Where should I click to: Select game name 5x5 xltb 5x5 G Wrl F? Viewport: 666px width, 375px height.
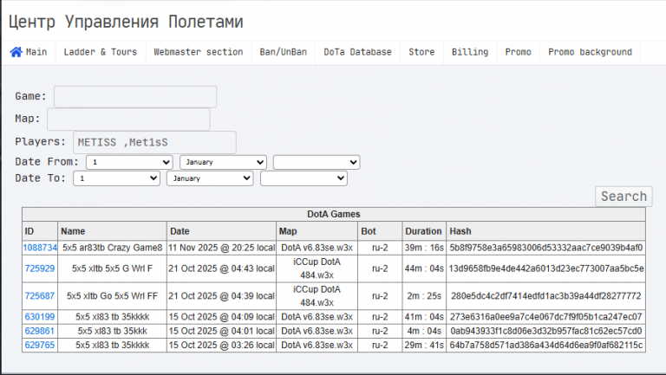pyautogui.click(x=112, y=268)
